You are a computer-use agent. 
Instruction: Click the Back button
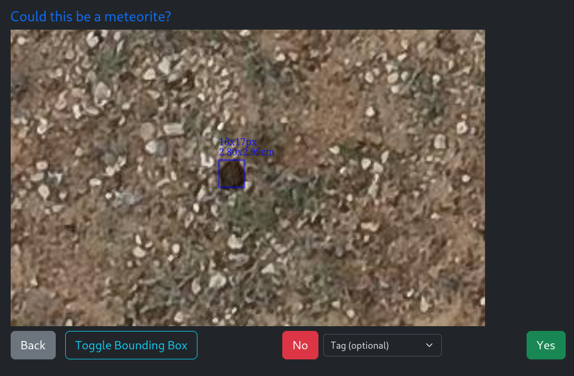[33, 345]
